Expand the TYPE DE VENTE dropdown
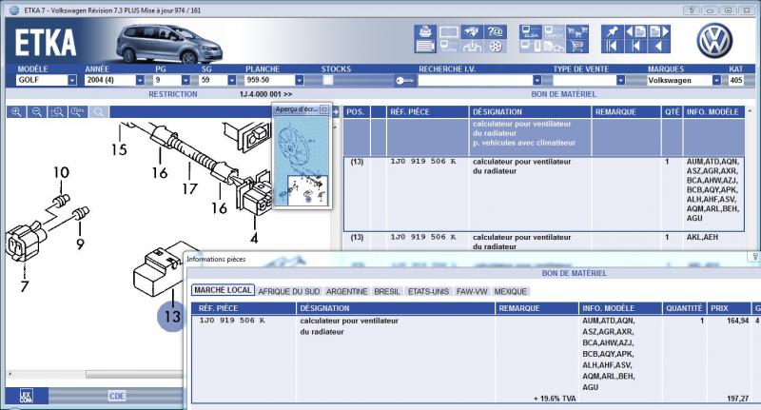Viewport: 761px width, 410px height. pos(621,80)
